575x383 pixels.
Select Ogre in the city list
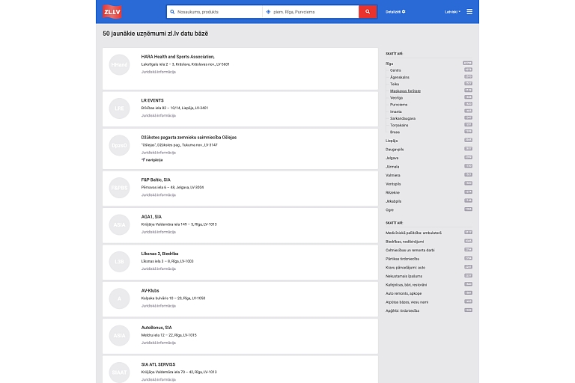click(389, 210)
